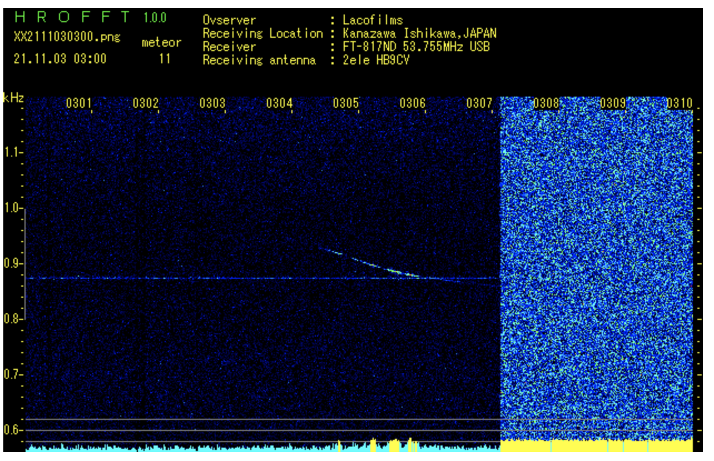Click the HROFFT title text
Screen dimensions: 714x461
click(x=72, y=18)
